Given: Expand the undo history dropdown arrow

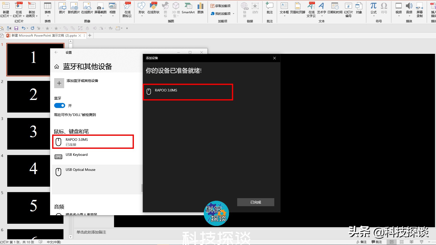Looking at the screenshot, I should [27, 28].
